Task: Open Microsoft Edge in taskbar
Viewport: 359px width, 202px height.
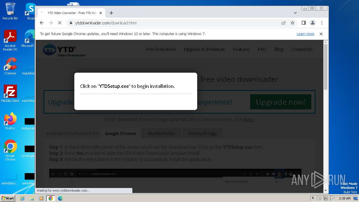Action: click(x=60, y=198)
